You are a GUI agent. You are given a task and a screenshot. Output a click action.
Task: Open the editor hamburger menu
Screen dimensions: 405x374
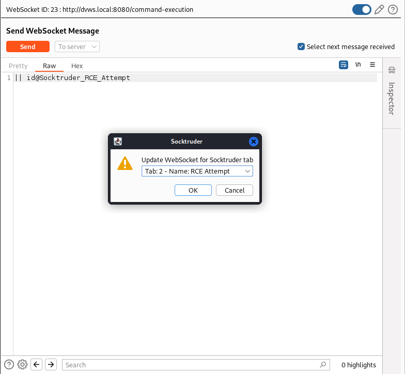372,65
